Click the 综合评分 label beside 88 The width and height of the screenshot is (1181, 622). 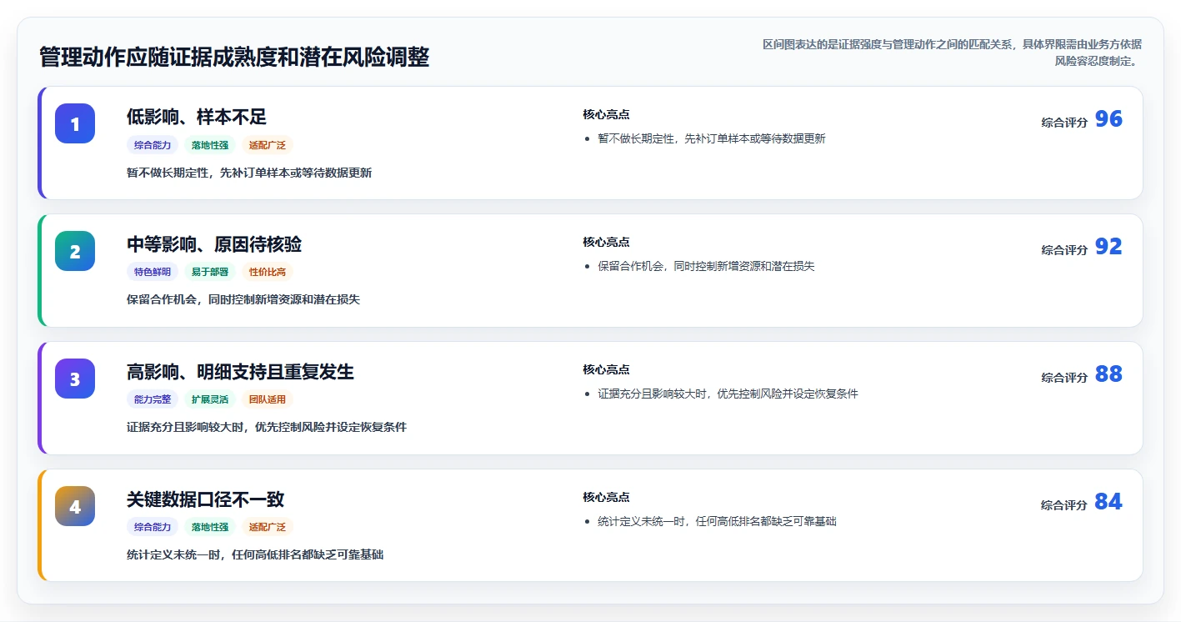[x=1064, y=377]
